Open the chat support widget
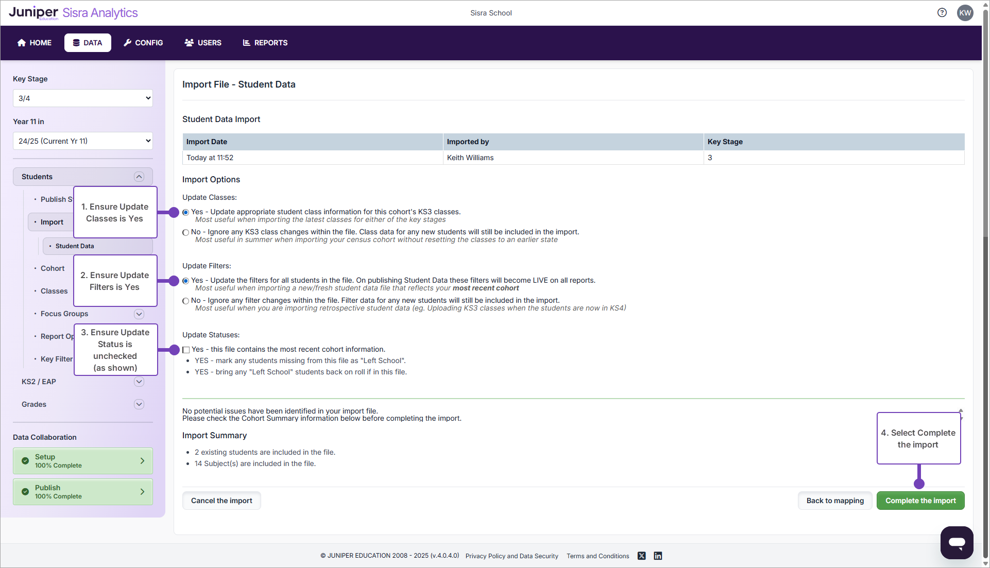This screenshot has width=990, height=568. point(957,542)
